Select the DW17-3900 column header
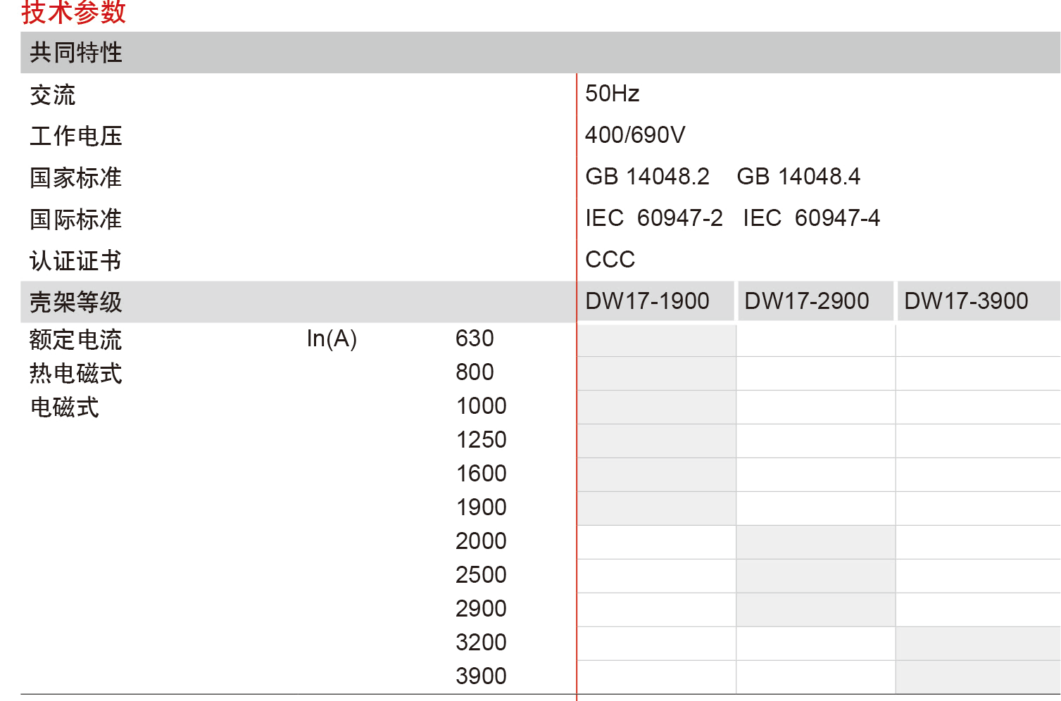The image size is (1061, 701). (x=966, y=301)
